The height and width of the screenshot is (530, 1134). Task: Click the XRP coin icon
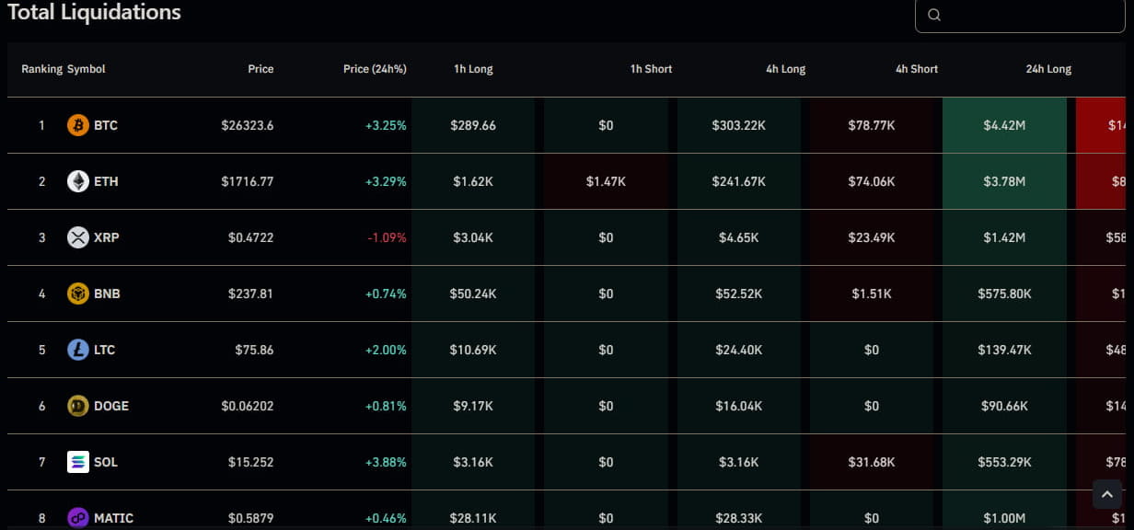[x=78, y=237]
